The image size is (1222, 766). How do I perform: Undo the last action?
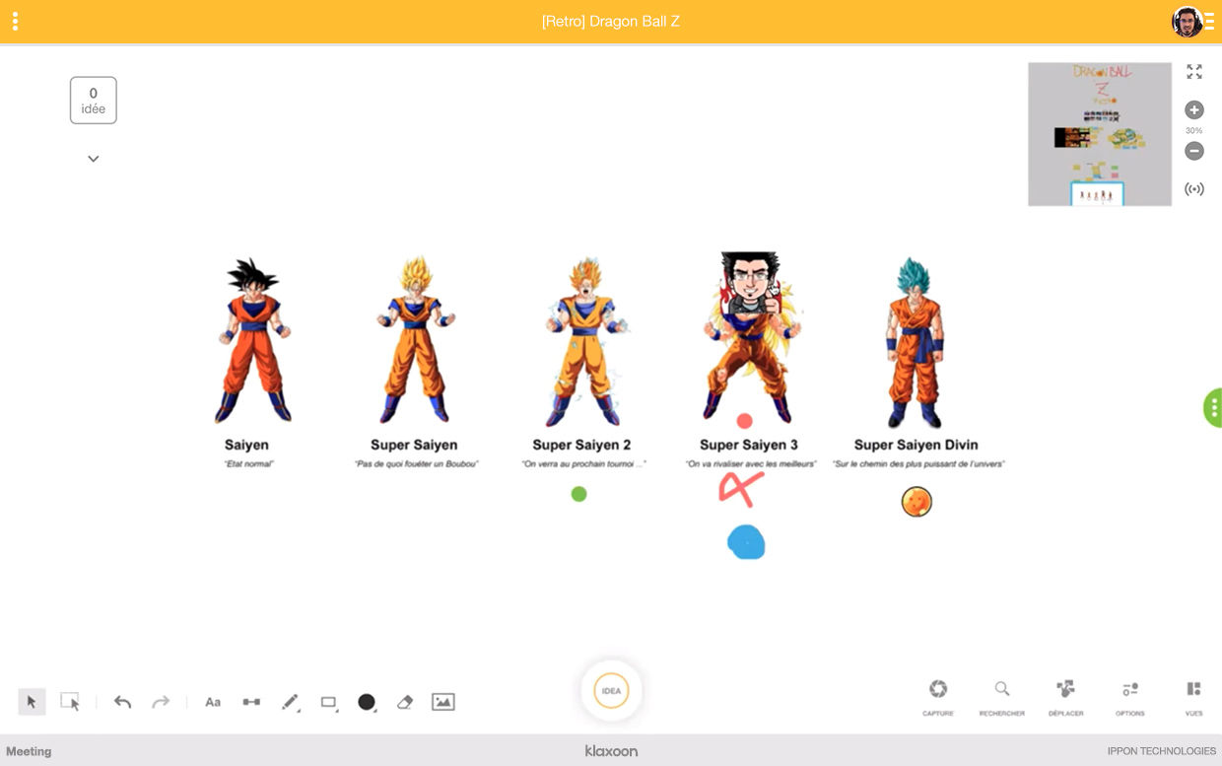click(122, 702)
